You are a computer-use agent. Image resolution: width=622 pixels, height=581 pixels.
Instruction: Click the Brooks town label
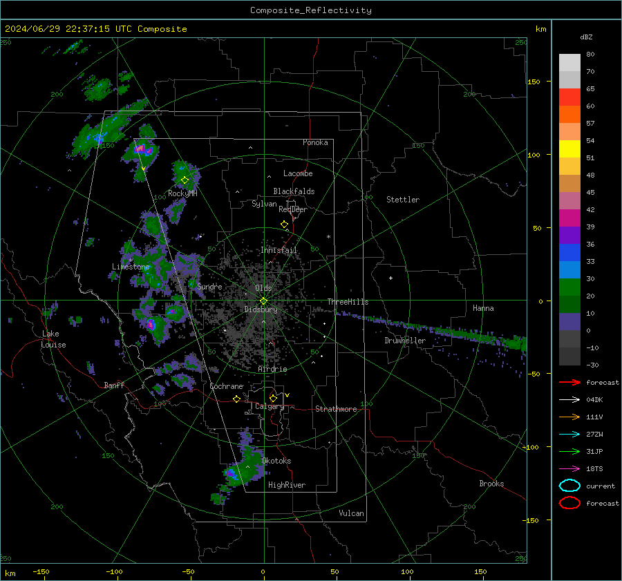click(x=491, y=484)
